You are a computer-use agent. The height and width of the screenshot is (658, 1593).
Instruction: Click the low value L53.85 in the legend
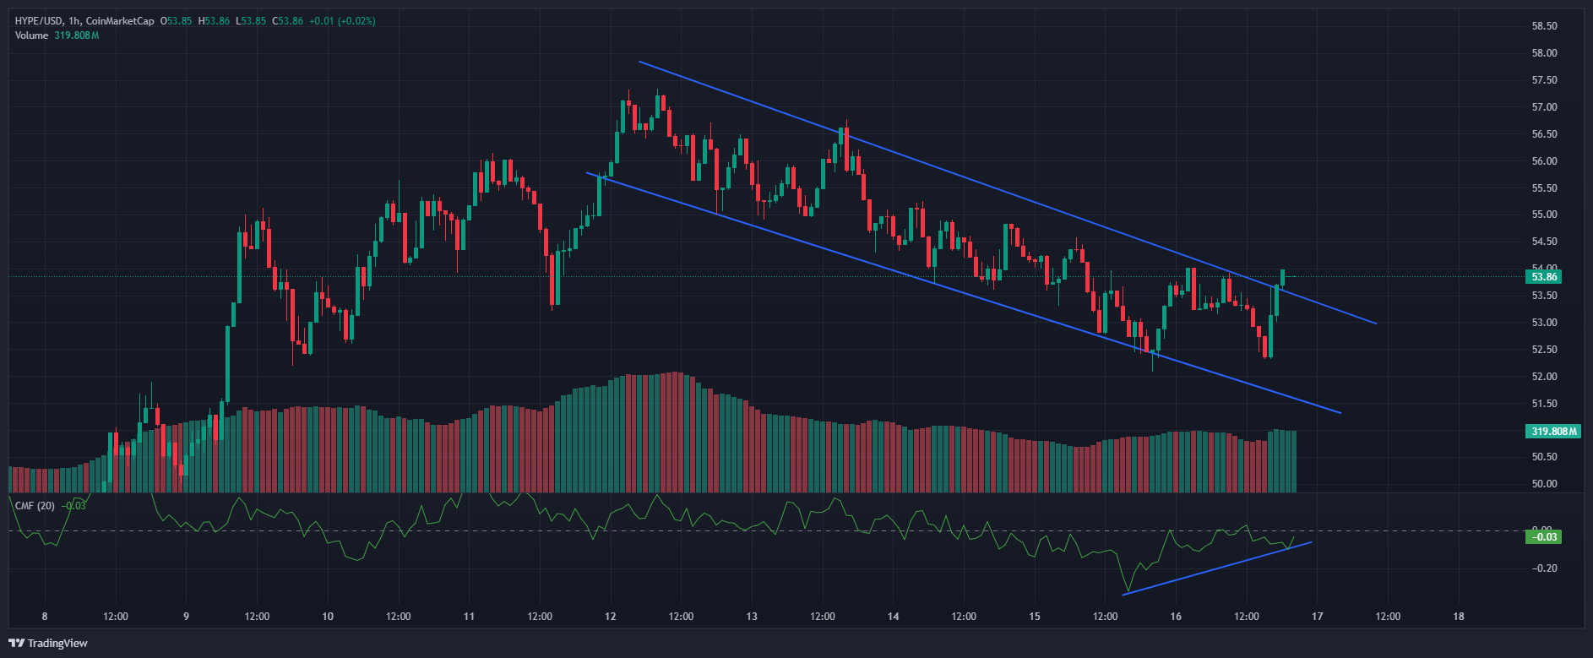point(249,20)
